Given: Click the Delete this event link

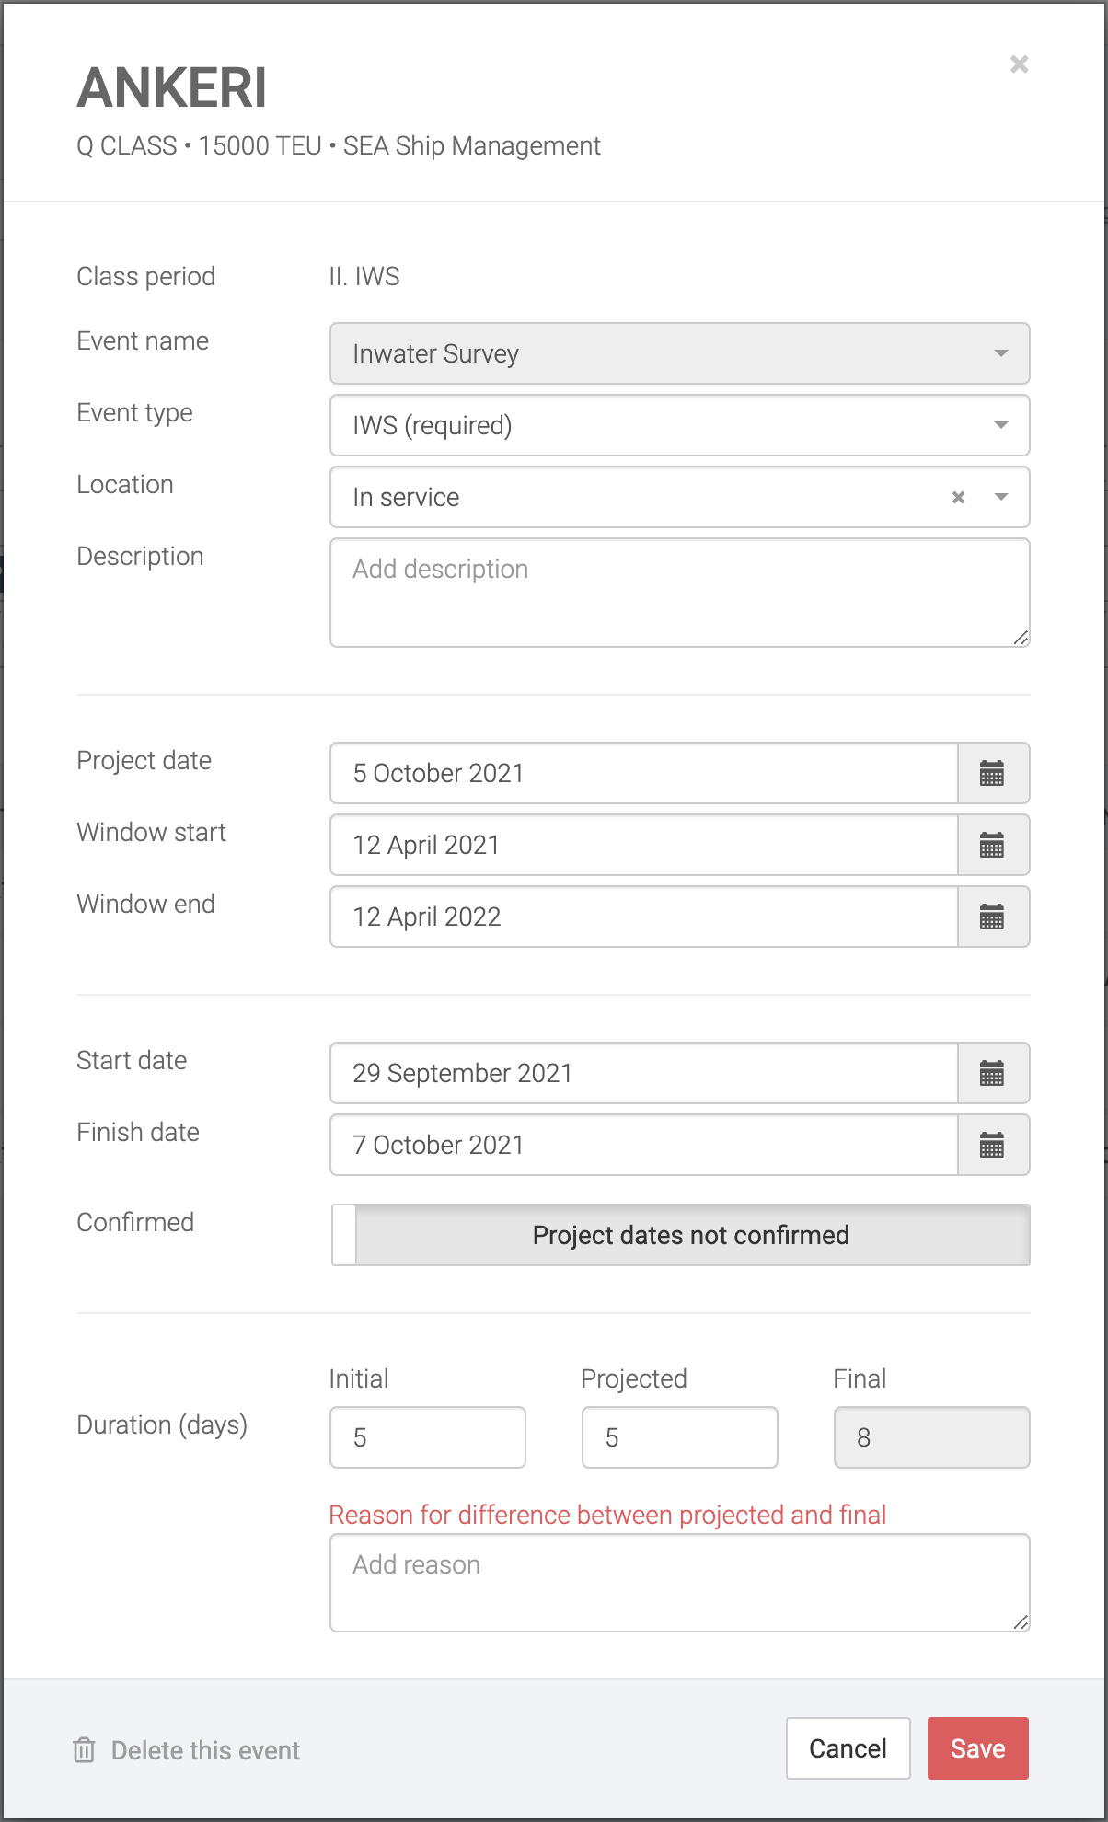Looking at the screenshot, I should tap(205, 1750).
